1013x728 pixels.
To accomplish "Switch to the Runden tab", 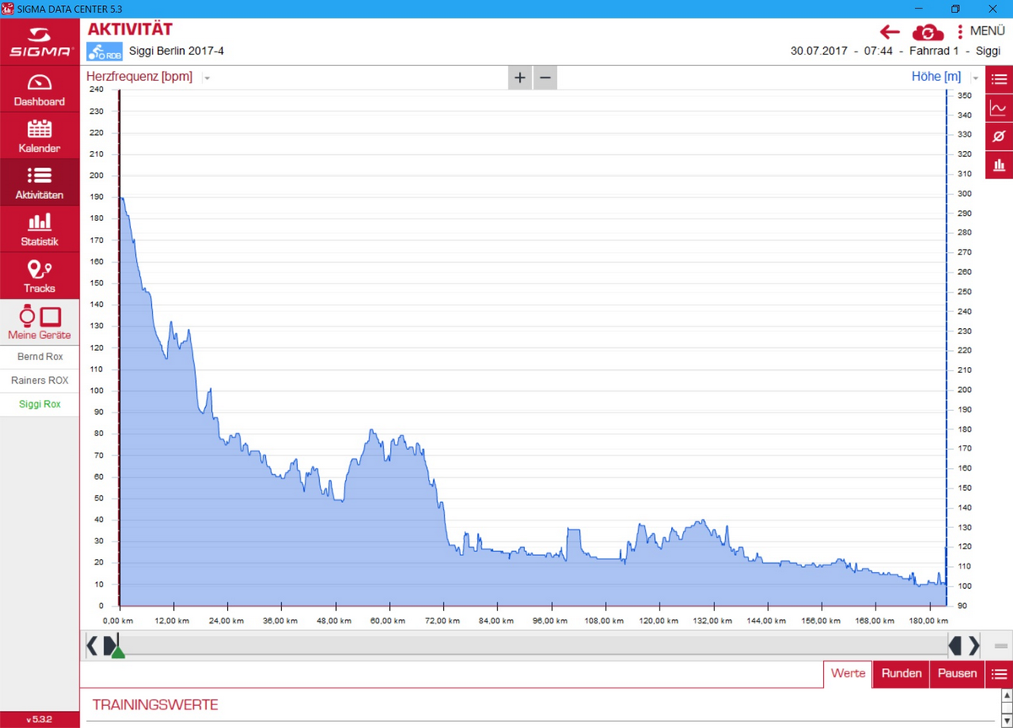I will click(x=901, y=673).
